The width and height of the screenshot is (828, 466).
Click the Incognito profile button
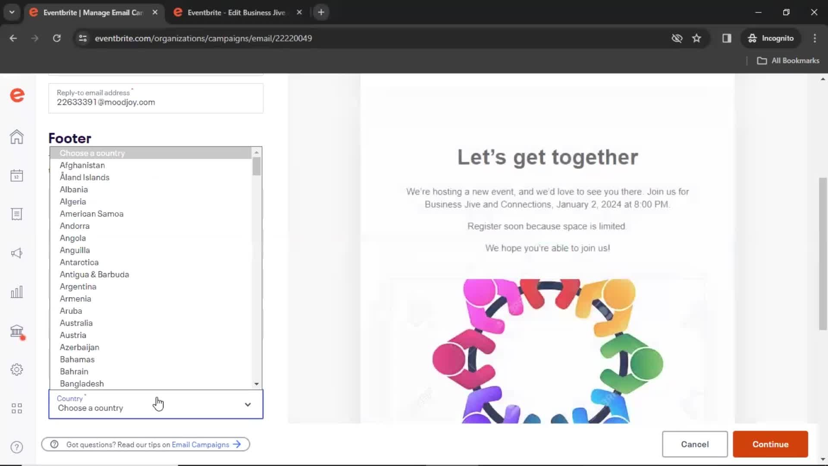pyautogui.click(x=771, y=38)
